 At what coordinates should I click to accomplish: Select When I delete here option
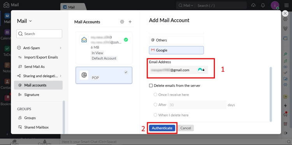155,115
